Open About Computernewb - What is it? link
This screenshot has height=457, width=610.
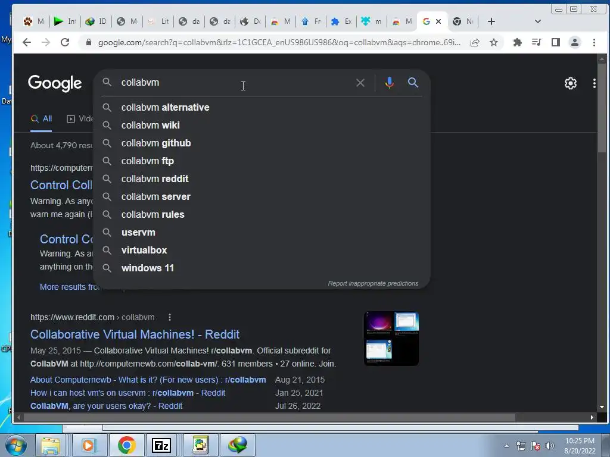tap(148, 380)
